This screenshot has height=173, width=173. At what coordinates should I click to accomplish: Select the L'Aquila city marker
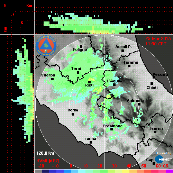click(114, 84)
